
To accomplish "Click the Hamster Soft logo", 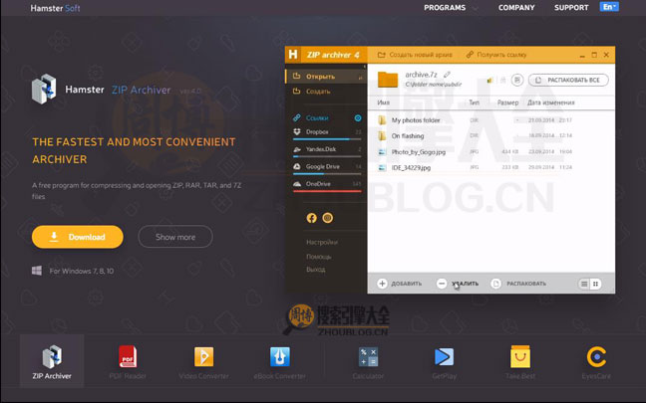I will [x=55, y=8].
